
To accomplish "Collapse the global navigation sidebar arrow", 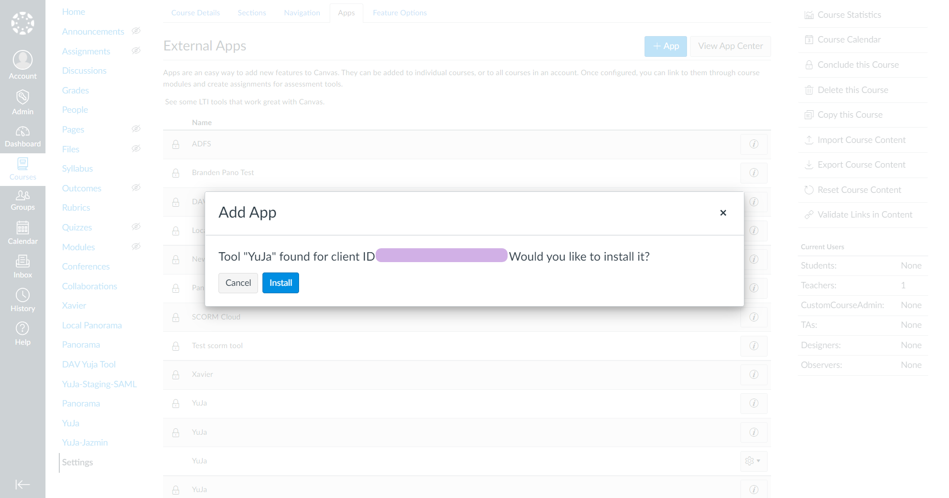I will click(23, 484).
